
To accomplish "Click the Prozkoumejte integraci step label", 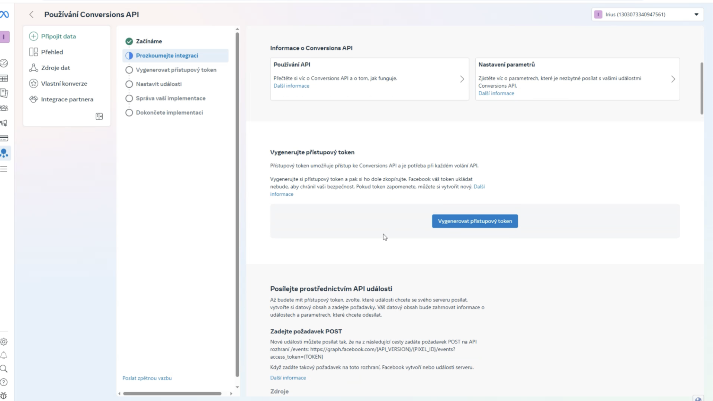I will 167,56.
